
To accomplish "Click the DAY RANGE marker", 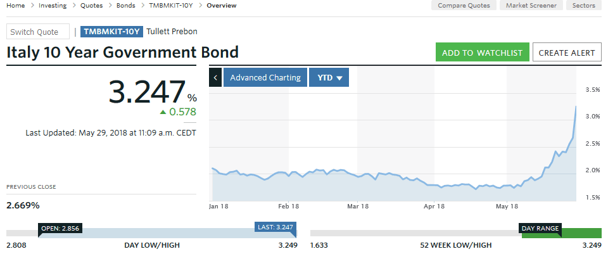I will click(540, 228).
